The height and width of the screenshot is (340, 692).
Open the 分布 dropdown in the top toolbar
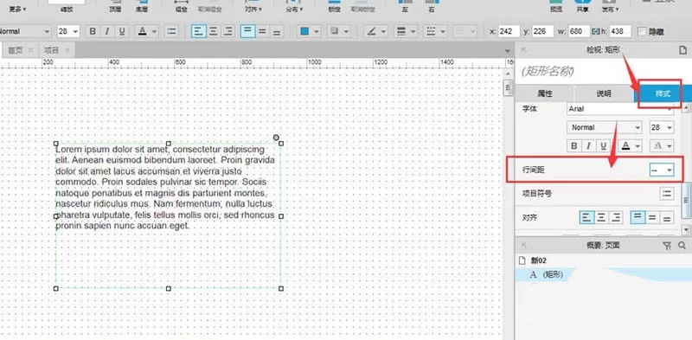[x=294, y=7]
